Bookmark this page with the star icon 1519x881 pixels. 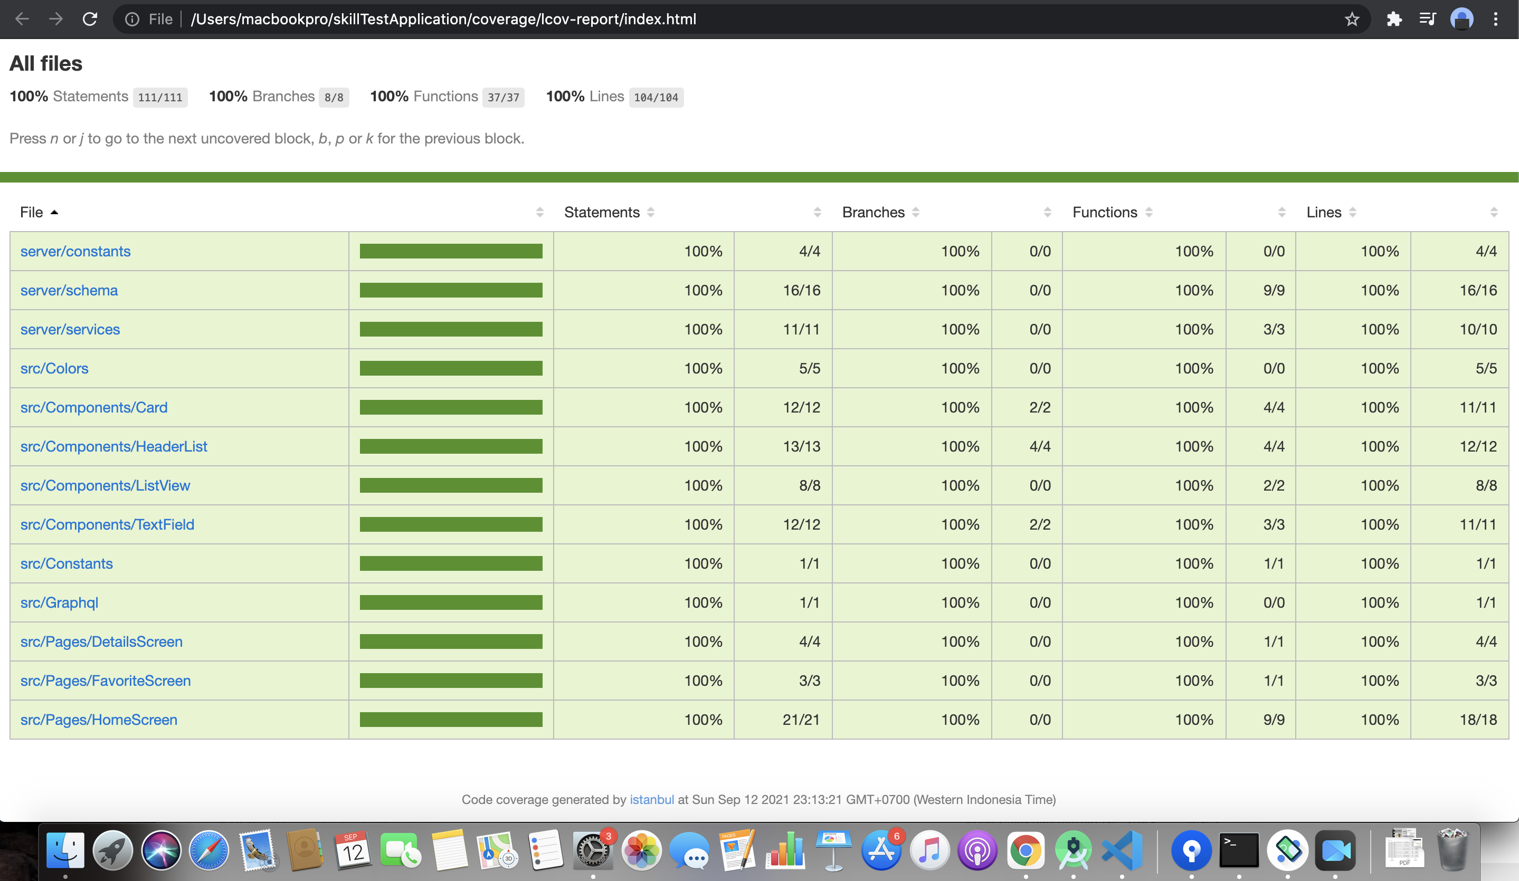tap(1352, 20)
